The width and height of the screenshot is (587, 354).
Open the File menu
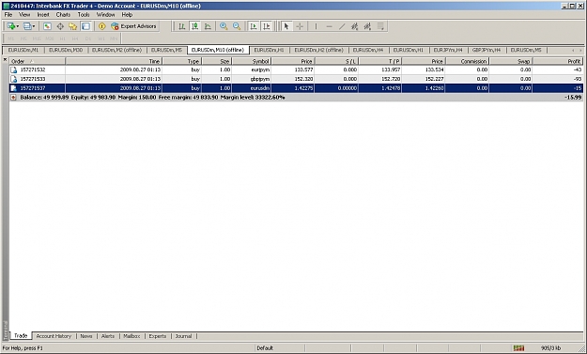pos(8,15)
